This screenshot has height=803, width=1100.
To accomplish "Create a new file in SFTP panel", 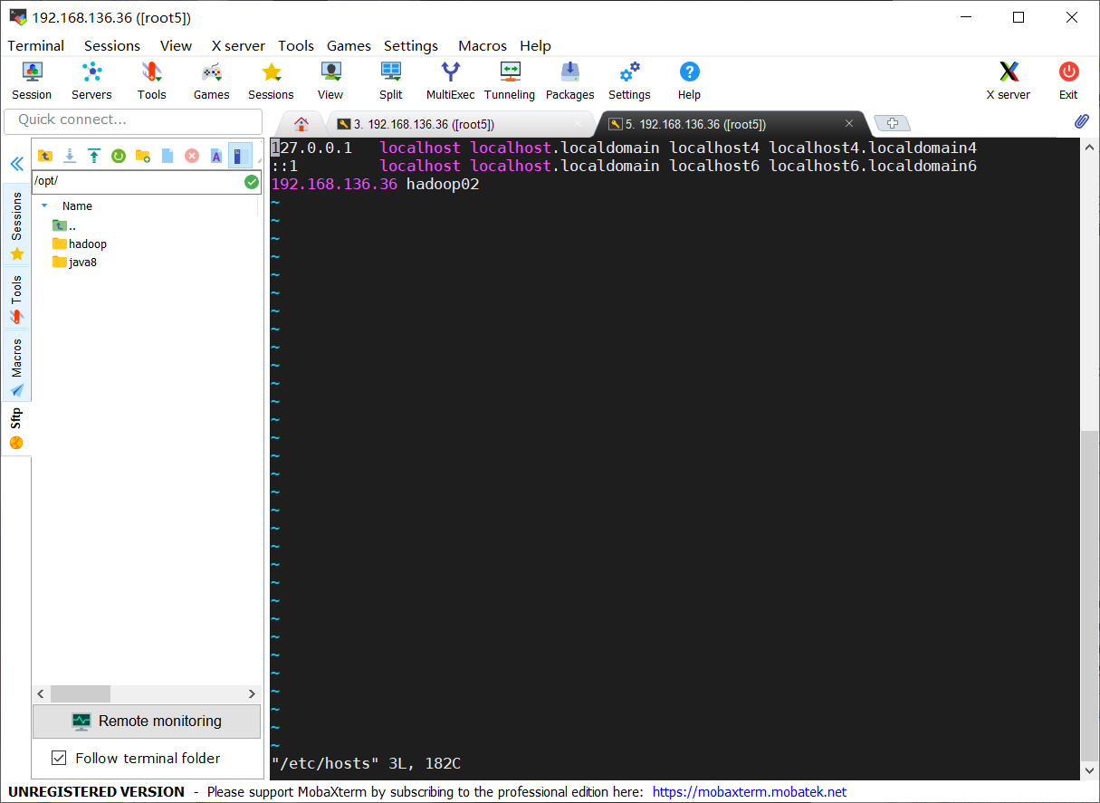I will pos(167,156).
